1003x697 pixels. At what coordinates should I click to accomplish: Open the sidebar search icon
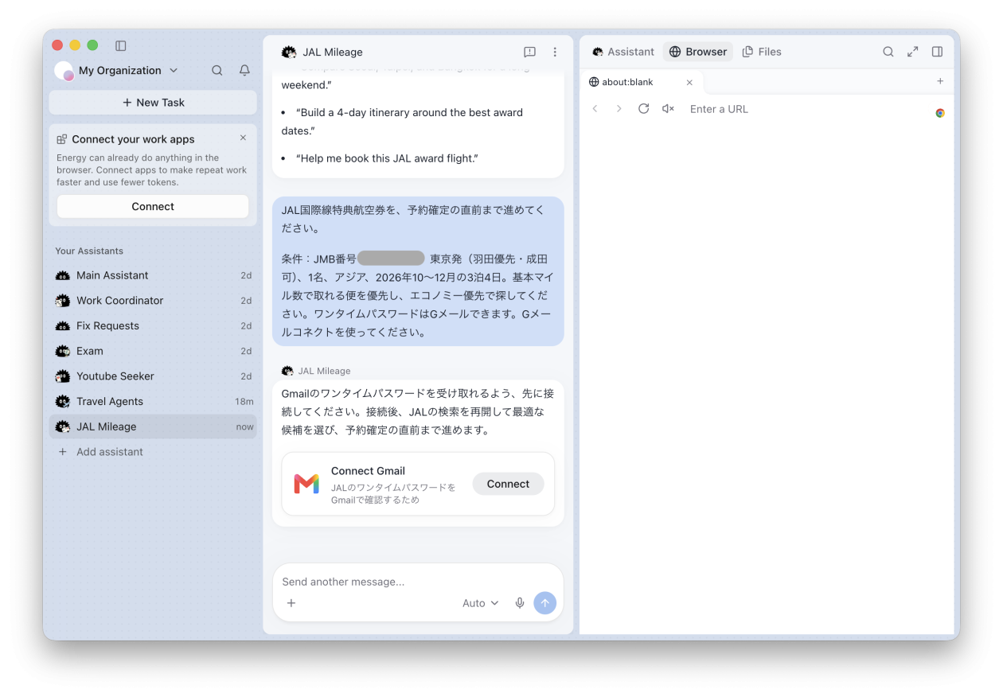[x=217, y=70]
